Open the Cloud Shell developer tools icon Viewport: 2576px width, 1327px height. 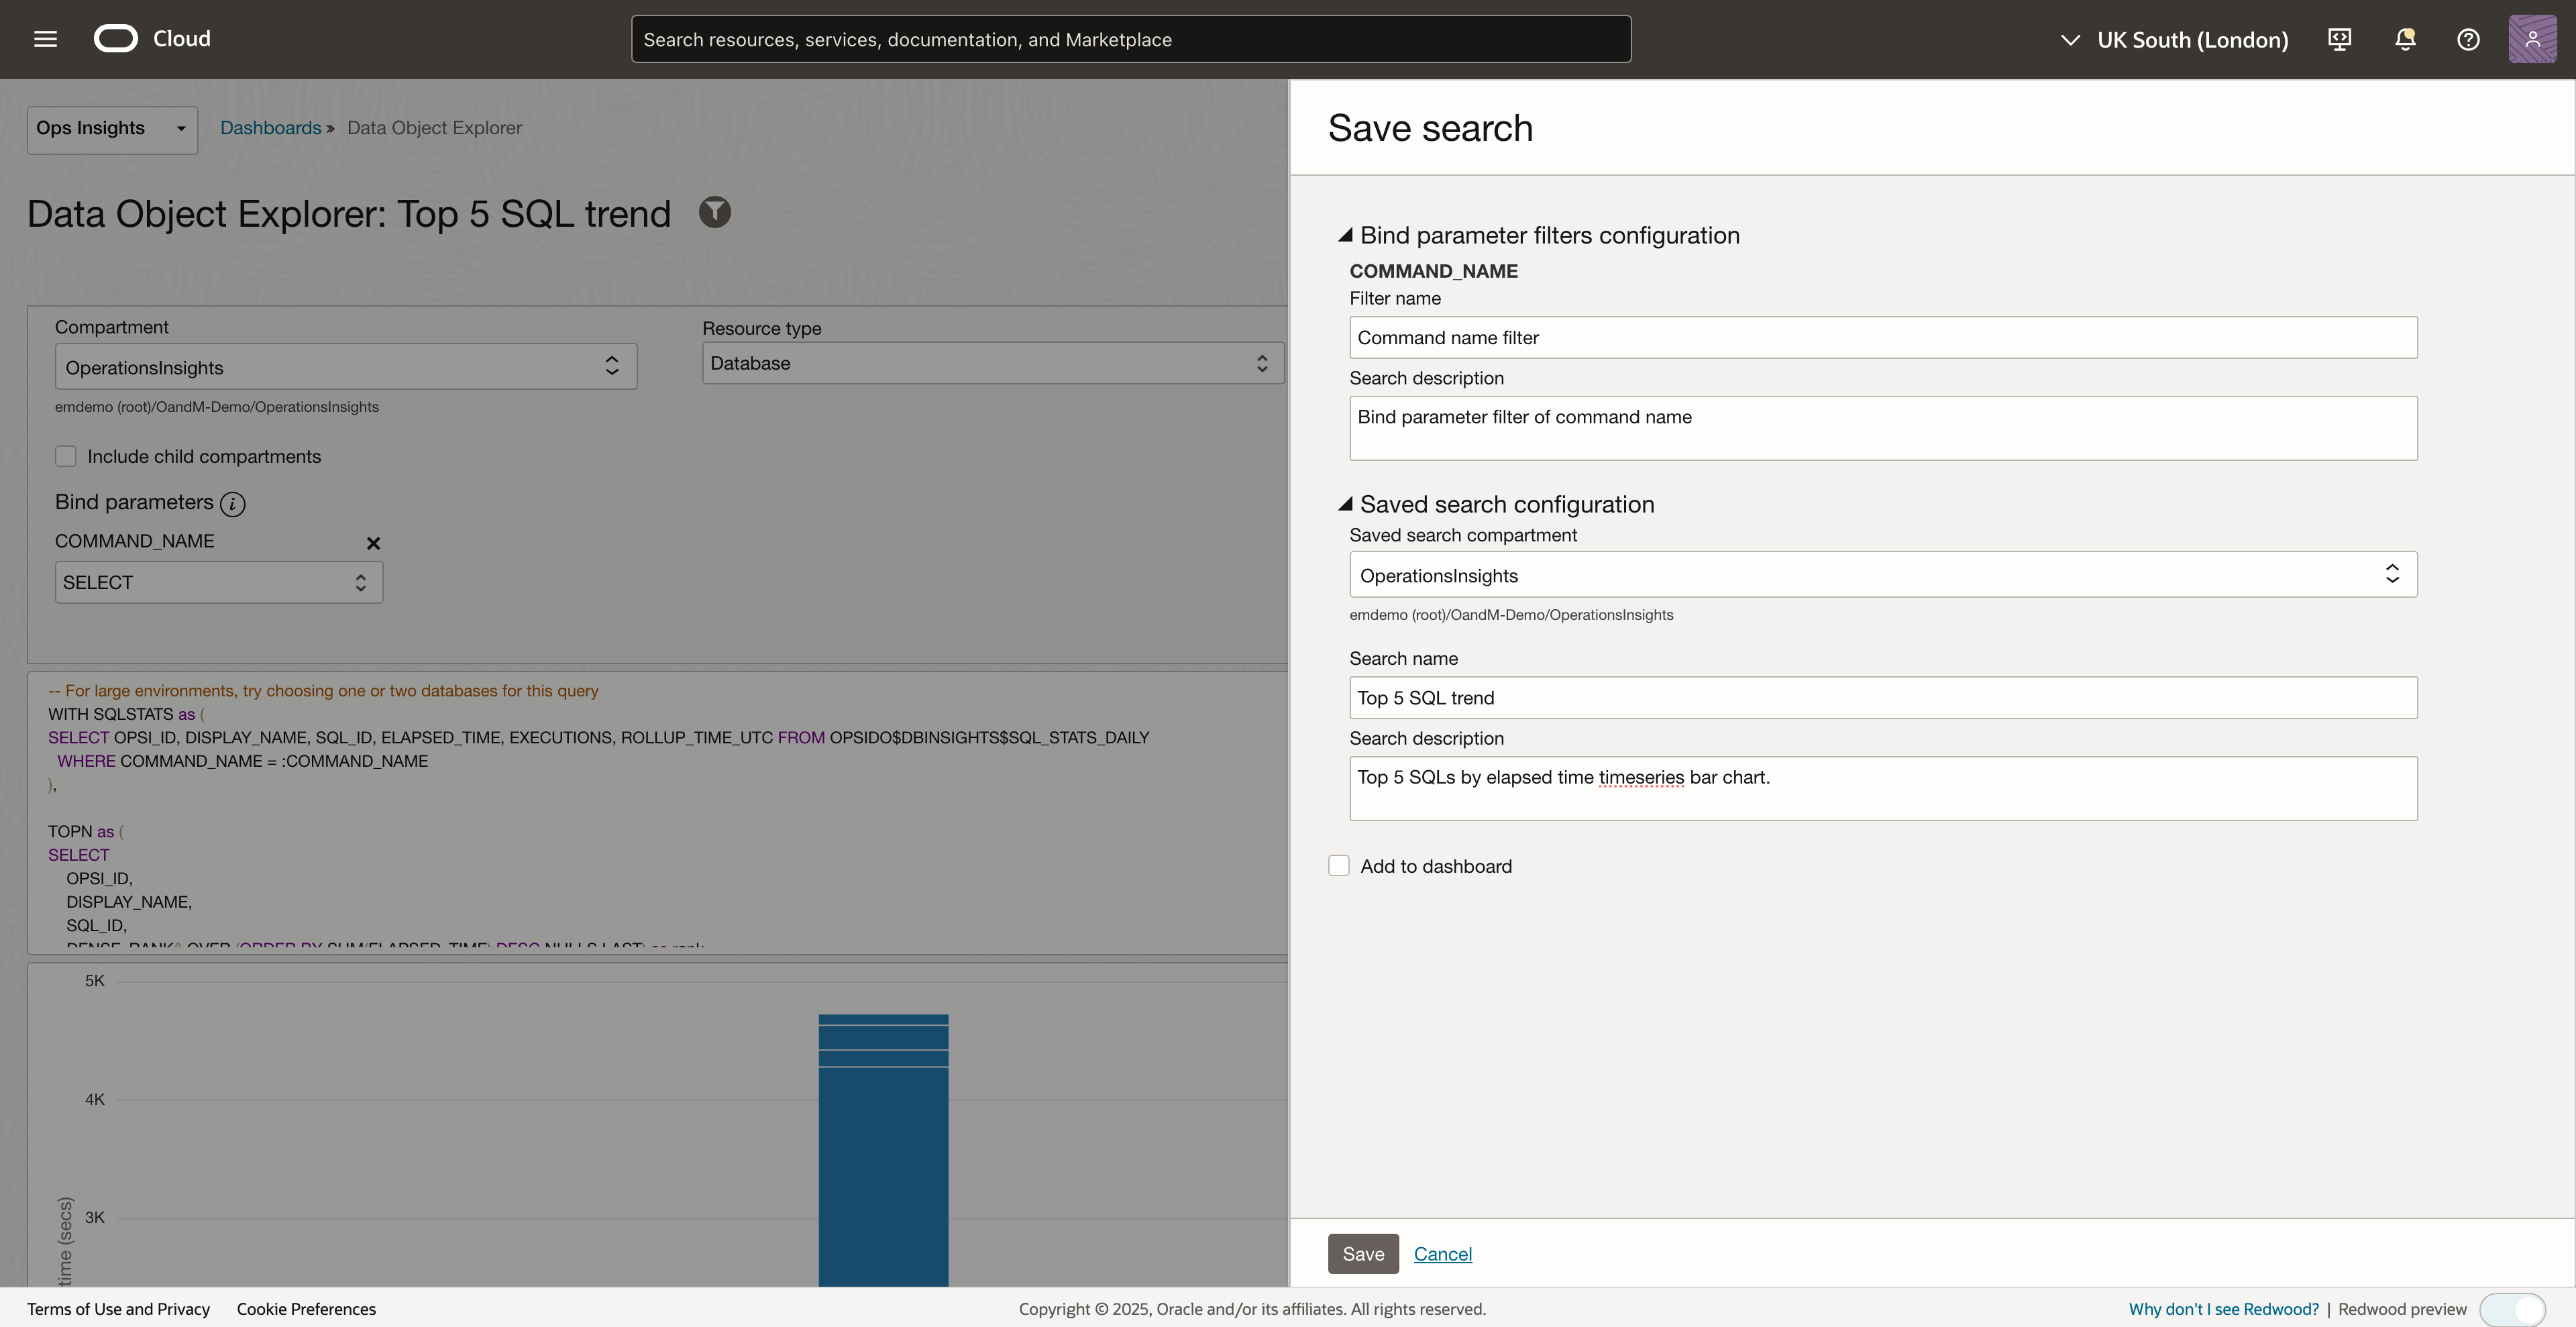(x=2339, y=39)
